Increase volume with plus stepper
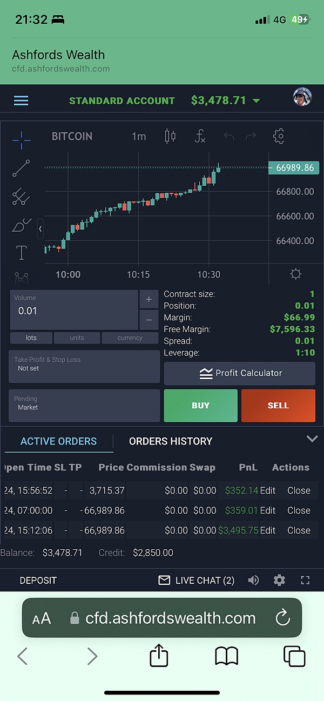Image resolution: width=324 pixels, height=701 pixels. pos(148,300)
